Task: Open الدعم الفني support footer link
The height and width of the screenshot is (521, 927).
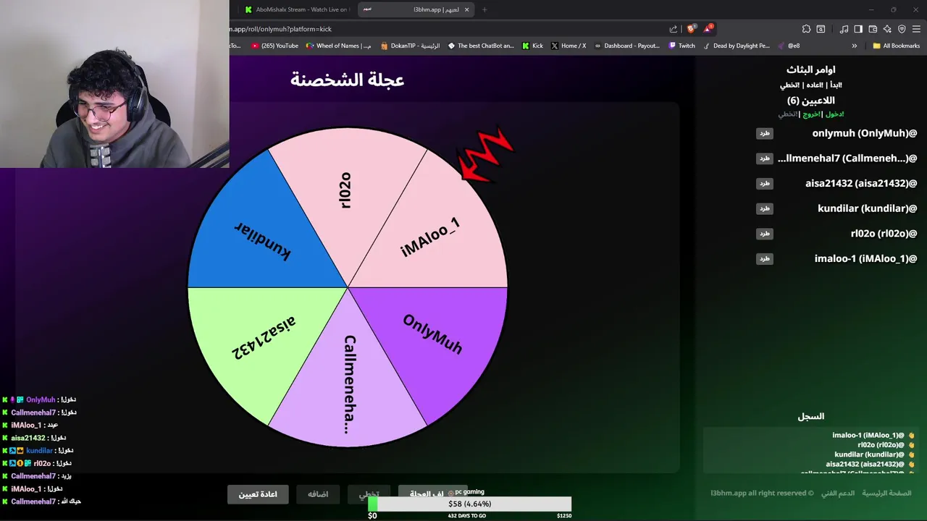Action: [x=837, y=493]
